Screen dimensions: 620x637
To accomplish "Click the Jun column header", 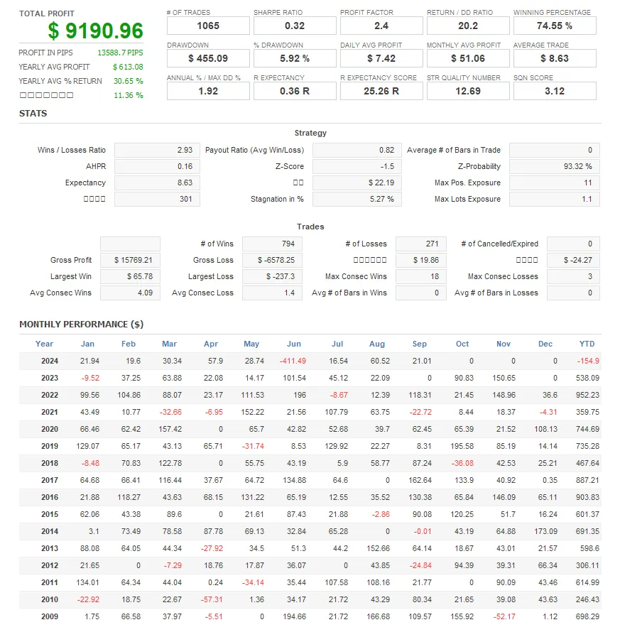I will pyautogui.click(x=293, y=344).
